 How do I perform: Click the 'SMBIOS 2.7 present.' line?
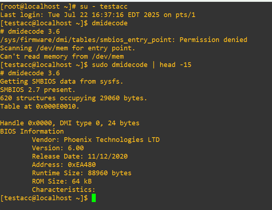click(38, 90)
